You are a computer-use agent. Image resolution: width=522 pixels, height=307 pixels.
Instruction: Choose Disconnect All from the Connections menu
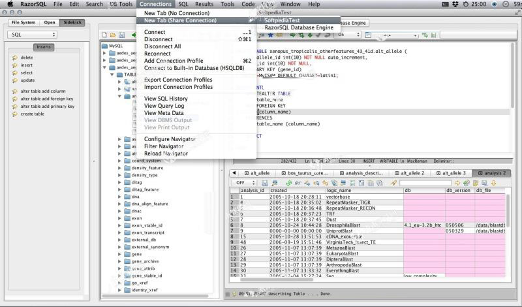coord(196,46)
